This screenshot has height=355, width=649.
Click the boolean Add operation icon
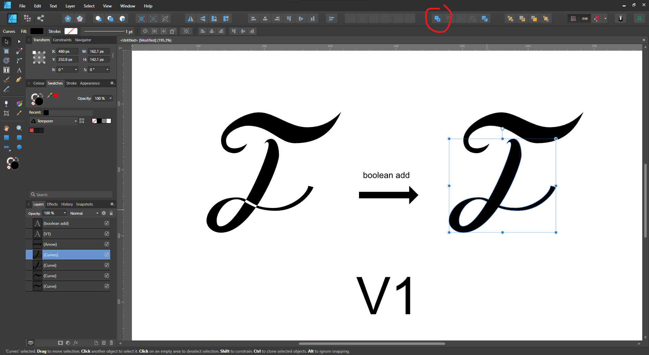click(437, 19)
